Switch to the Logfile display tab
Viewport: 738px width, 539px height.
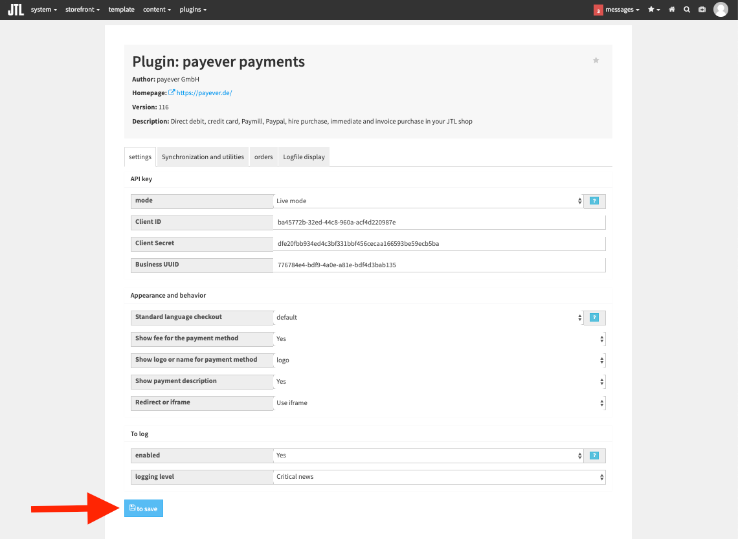(304, 157)
